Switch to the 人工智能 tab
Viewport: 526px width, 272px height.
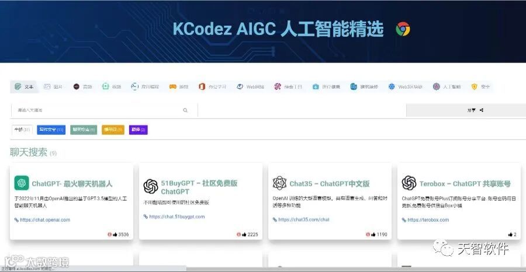click(x=447, y=87)
